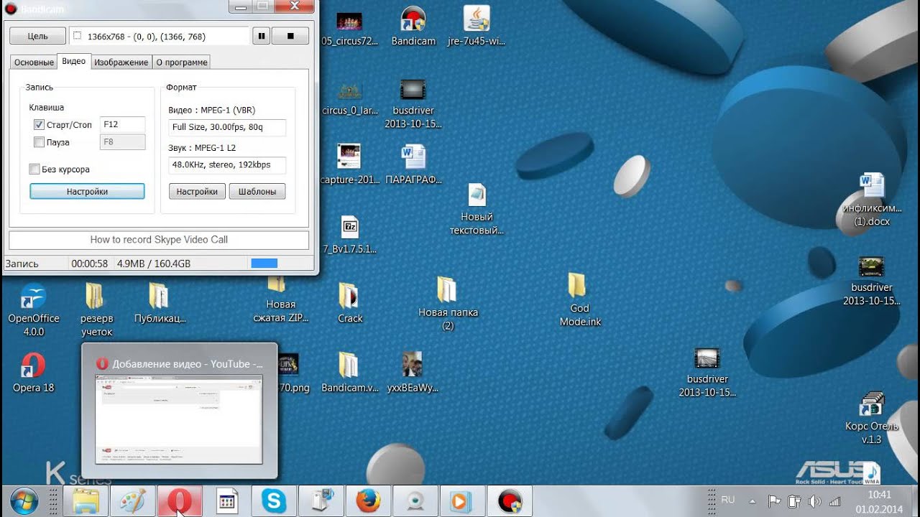Show hidden system tray icons
This screenshot has width=920, height=517.
click(753, 501)
